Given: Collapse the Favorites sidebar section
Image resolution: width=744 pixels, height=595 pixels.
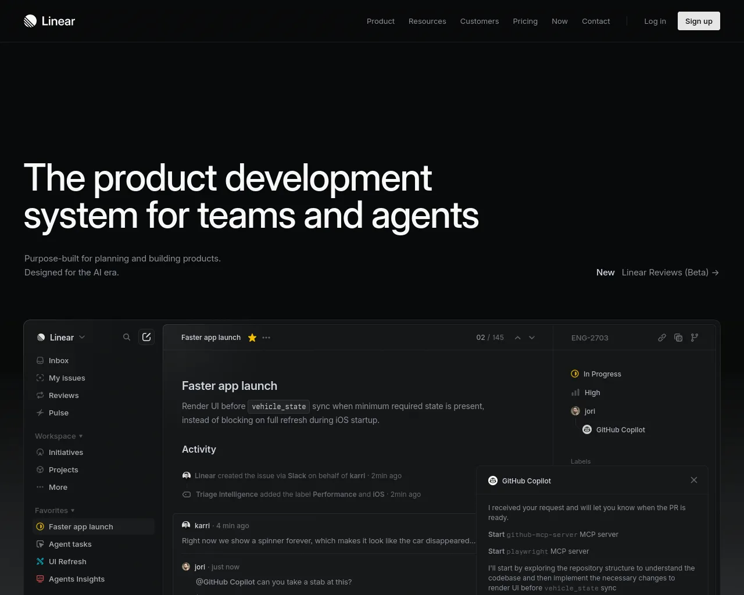Looking at the screenshot, I should [x=55, y=511].
